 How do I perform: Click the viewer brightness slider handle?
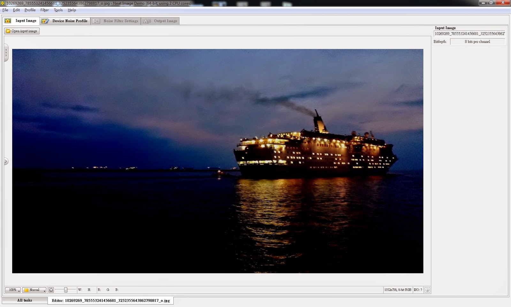(x=65, y=290)
